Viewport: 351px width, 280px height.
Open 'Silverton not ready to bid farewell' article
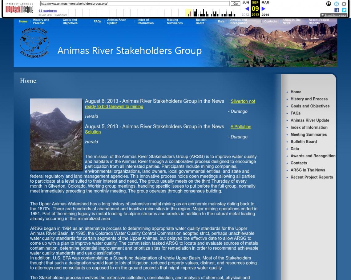coord(243,101)
